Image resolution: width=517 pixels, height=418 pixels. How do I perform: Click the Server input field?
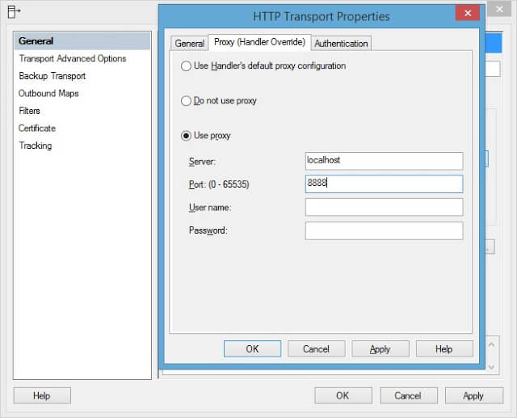[384, 161]
